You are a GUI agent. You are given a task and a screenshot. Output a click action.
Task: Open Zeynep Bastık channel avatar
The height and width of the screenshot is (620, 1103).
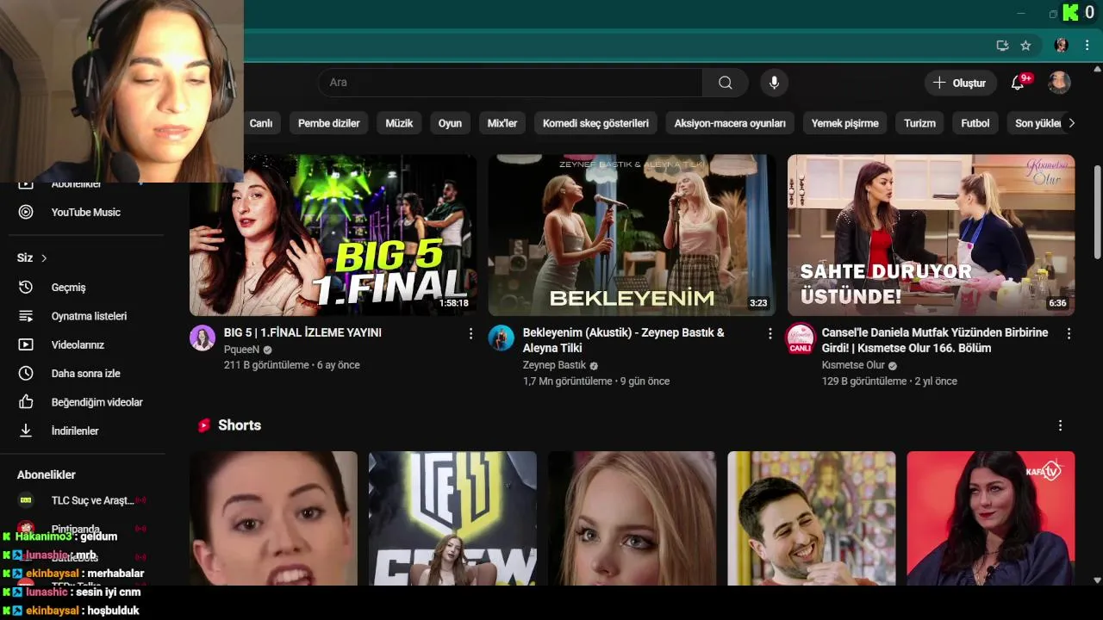coord(502,338)
